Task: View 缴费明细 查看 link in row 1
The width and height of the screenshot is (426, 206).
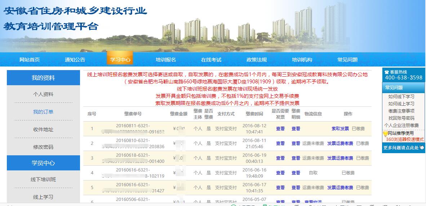Action: tap(296, 129)
